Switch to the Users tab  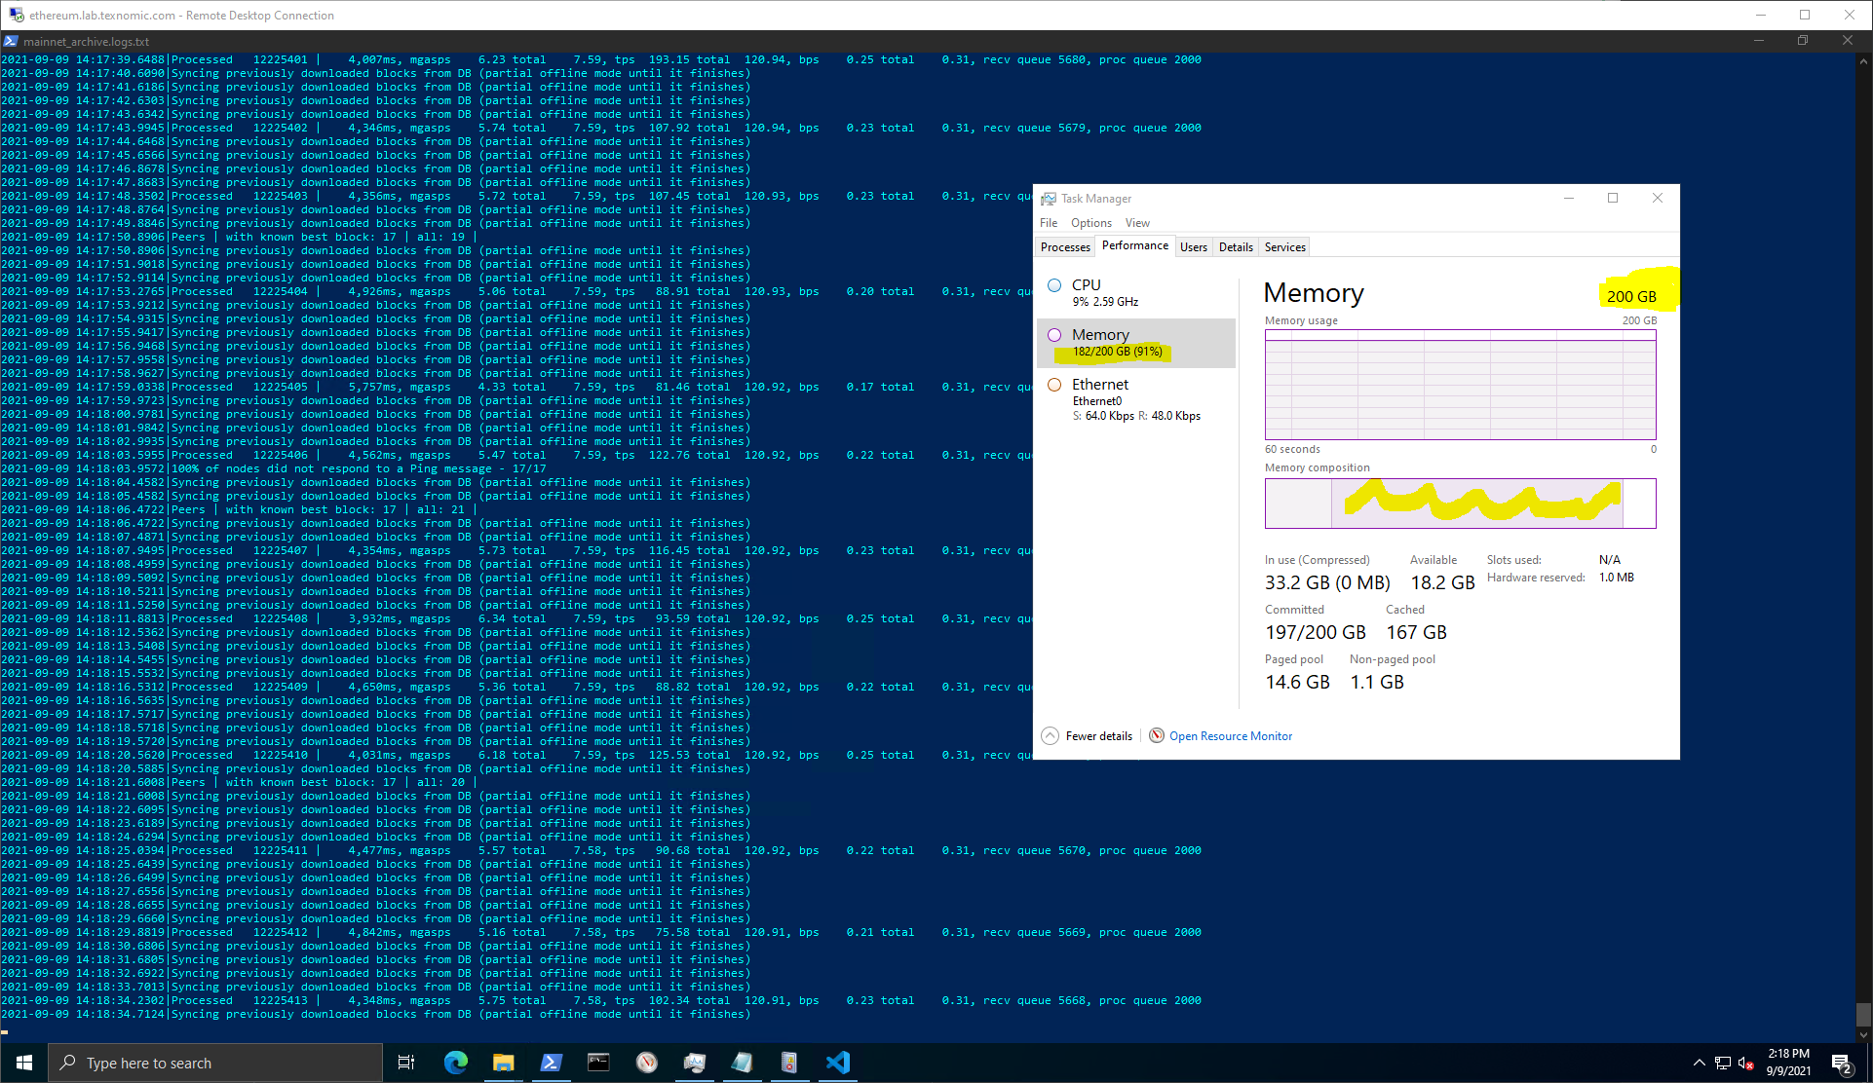(1194, 247)
